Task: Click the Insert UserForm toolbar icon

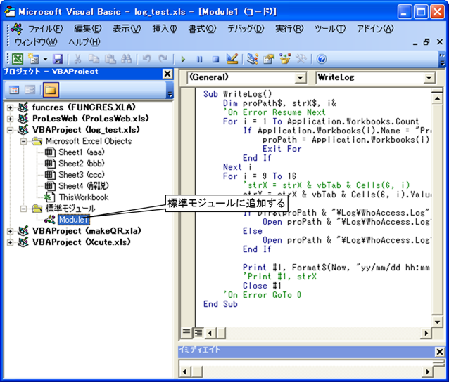Action: [x=34, y=59]
